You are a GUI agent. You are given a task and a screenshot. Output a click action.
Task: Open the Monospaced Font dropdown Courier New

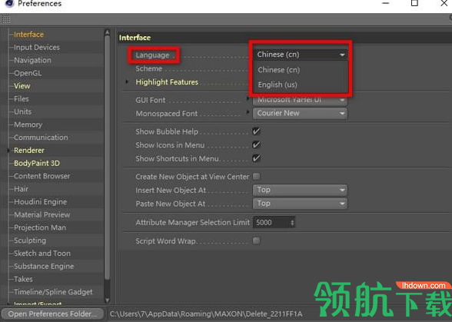click(301, 113)
